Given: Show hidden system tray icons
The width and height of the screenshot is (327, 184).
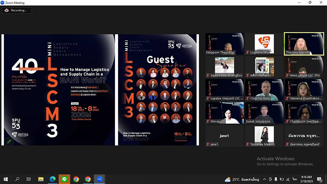Looking at the screenshot, I should pos(264,179).
